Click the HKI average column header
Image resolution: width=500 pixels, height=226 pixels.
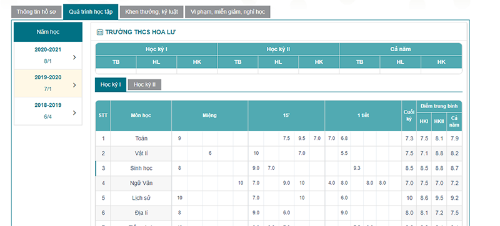tap(424, 122)
